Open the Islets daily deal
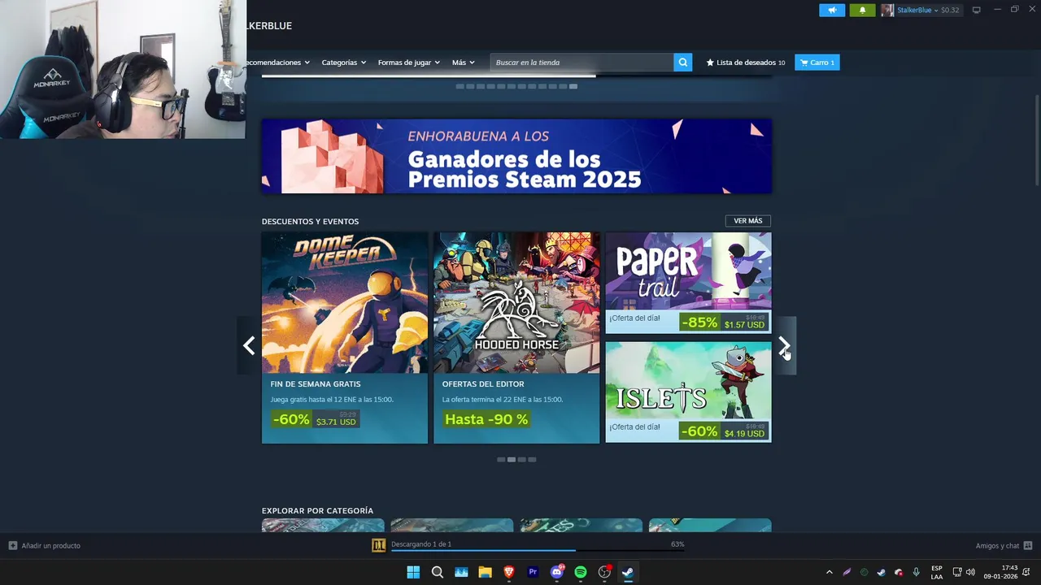1041x585 pixels. click(x=689, y=392)
